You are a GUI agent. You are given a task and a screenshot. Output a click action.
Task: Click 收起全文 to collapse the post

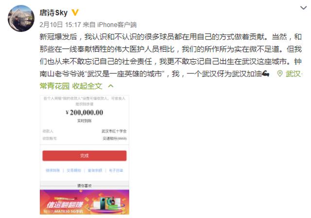[x=87, y=86]
